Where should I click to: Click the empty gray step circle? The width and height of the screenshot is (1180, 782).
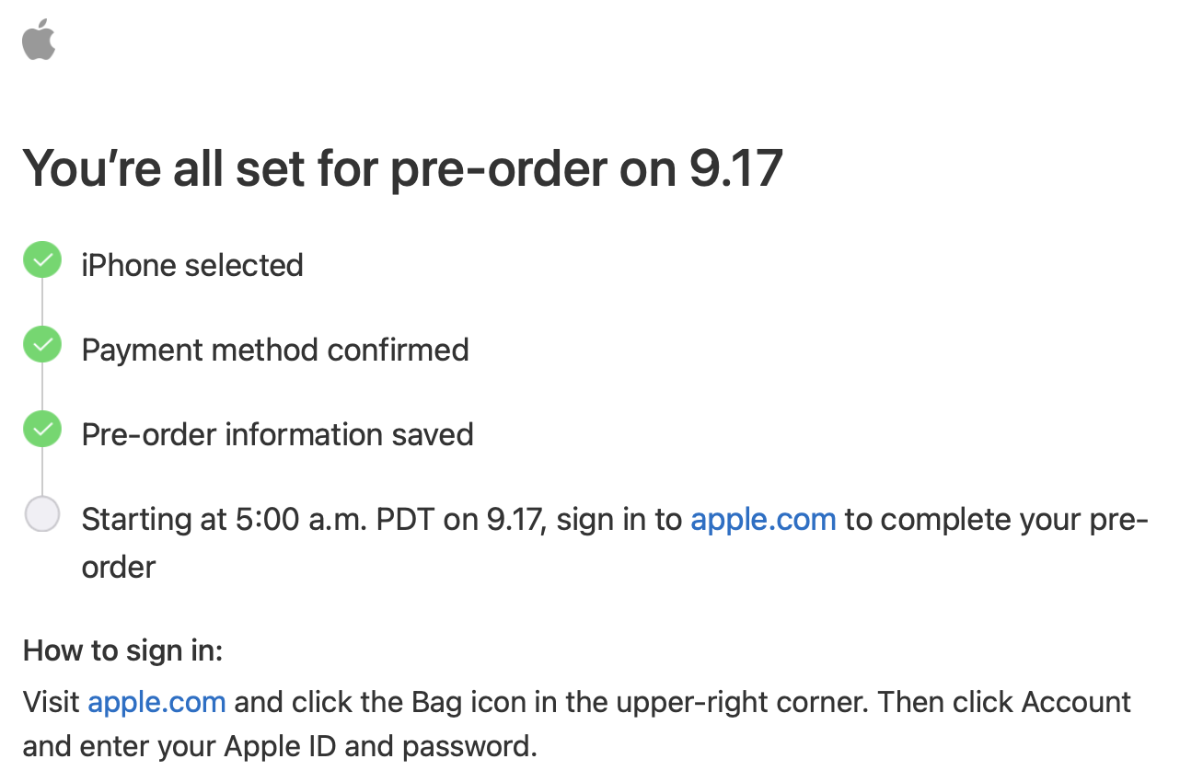pyautogui.click(x=42, y=514)
